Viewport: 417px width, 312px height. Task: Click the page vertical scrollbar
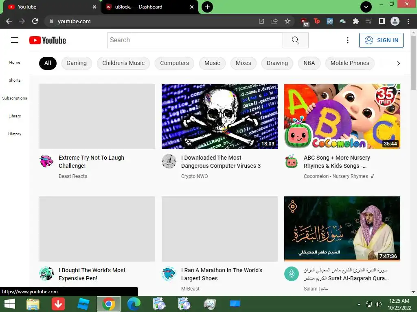pos(413,63)
